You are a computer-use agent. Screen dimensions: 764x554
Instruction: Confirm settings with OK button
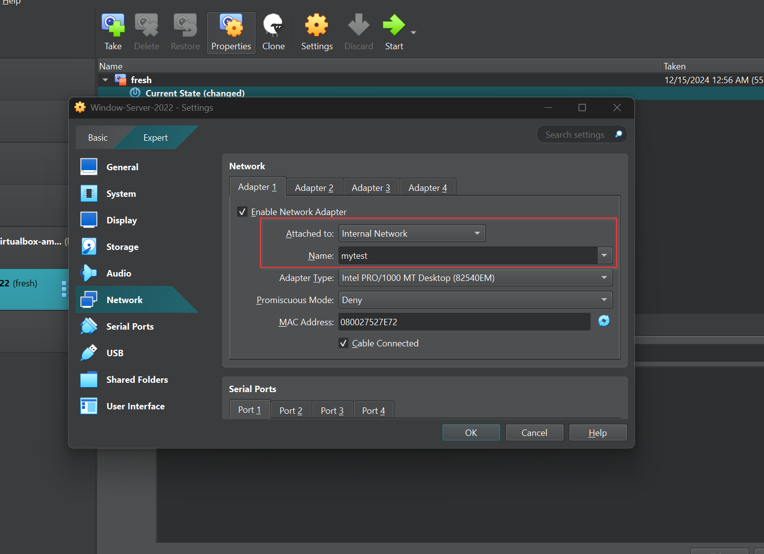coord(471,432)
